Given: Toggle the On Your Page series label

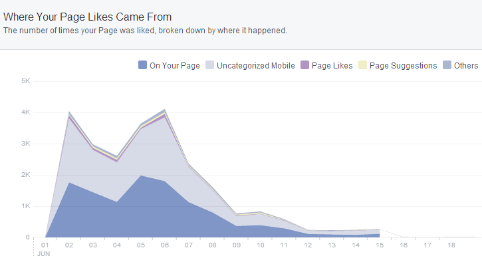Looking at the screenshot, I should click(175, 66).
